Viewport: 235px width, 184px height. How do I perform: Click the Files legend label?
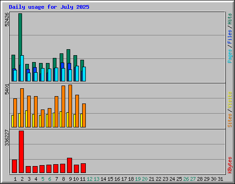229,37
